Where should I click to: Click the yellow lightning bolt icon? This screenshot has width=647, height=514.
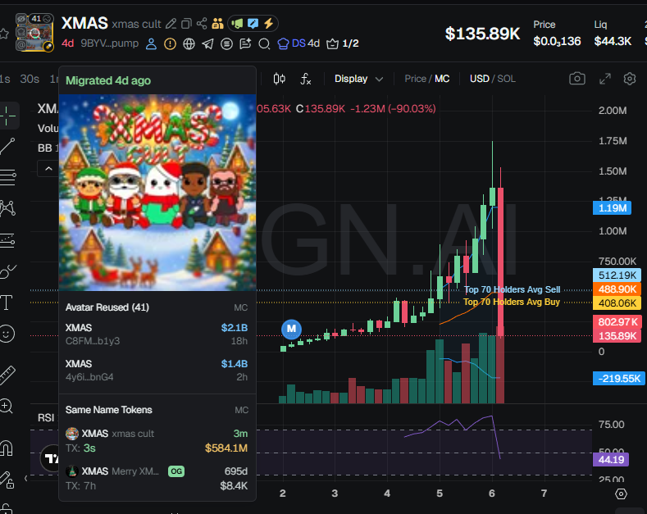(x=268, y=24)
